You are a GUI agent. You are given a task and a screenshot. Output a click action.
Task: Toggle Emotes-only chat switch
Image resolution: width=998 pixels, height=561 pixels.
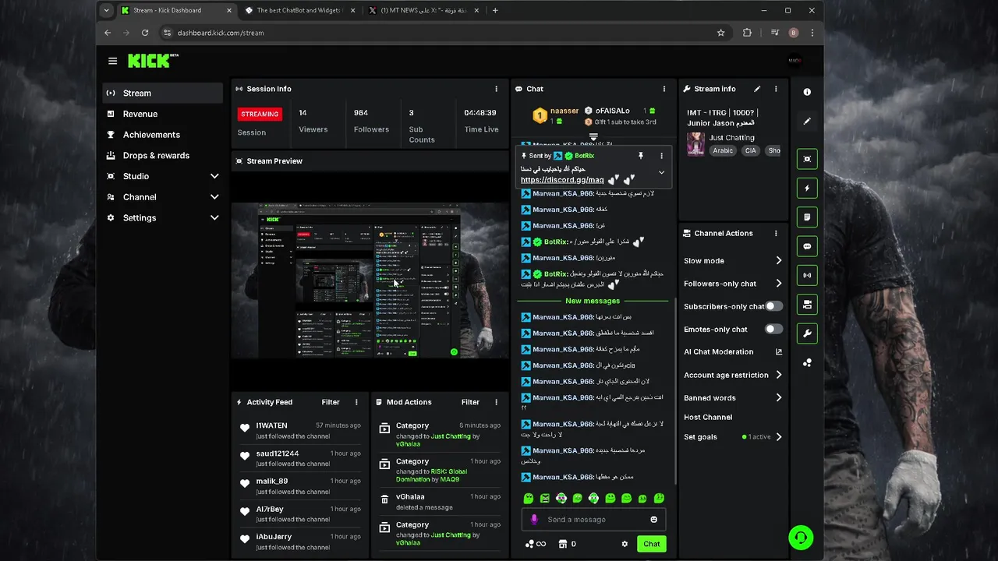click(773, 329)
